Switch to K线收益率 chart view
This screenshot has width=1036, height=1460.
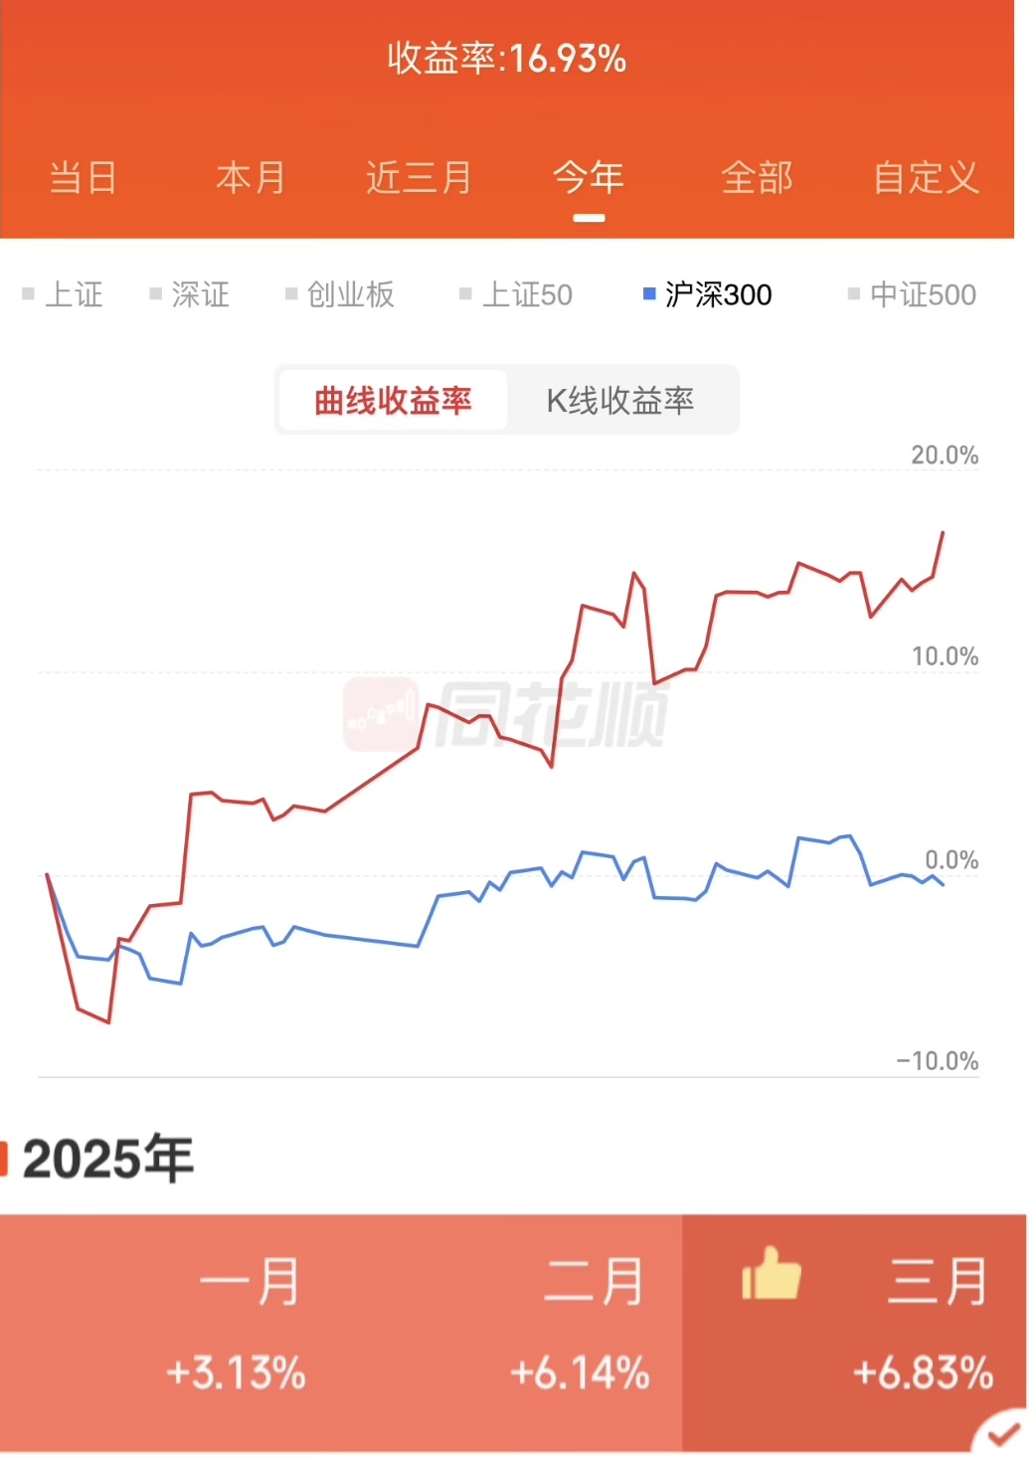point(620,401)
